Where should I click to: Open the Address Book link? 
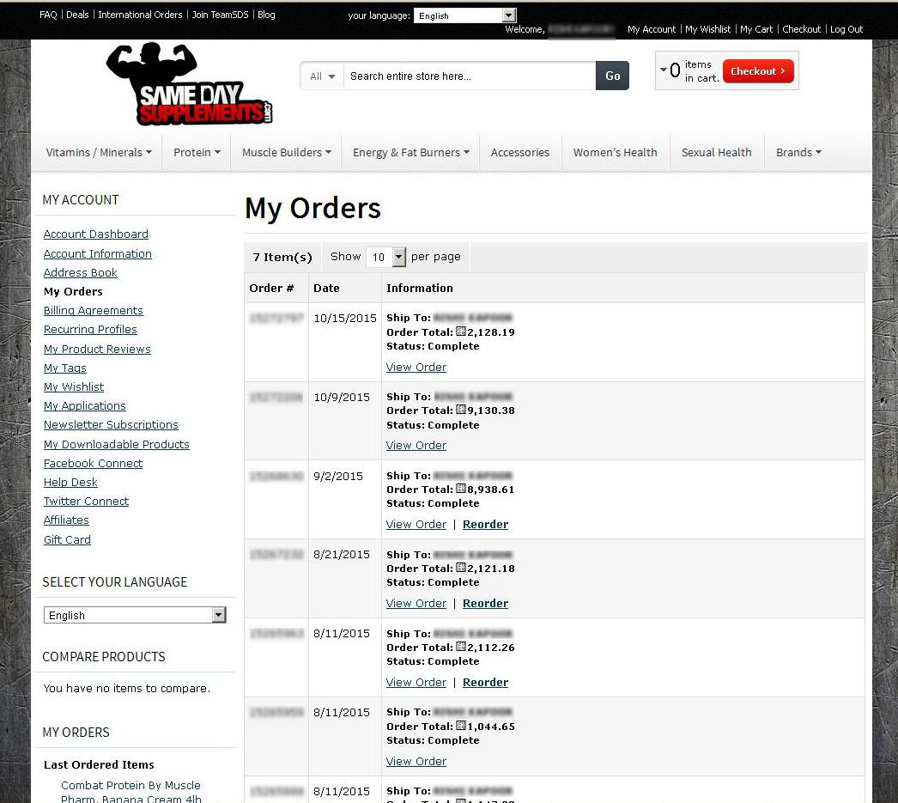pyautogui.click(x=80, y=272)
